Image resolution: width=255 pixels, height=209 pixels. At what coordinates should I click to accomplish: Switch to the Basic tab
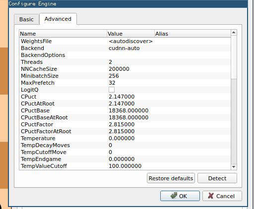click(x=26, y=19)
